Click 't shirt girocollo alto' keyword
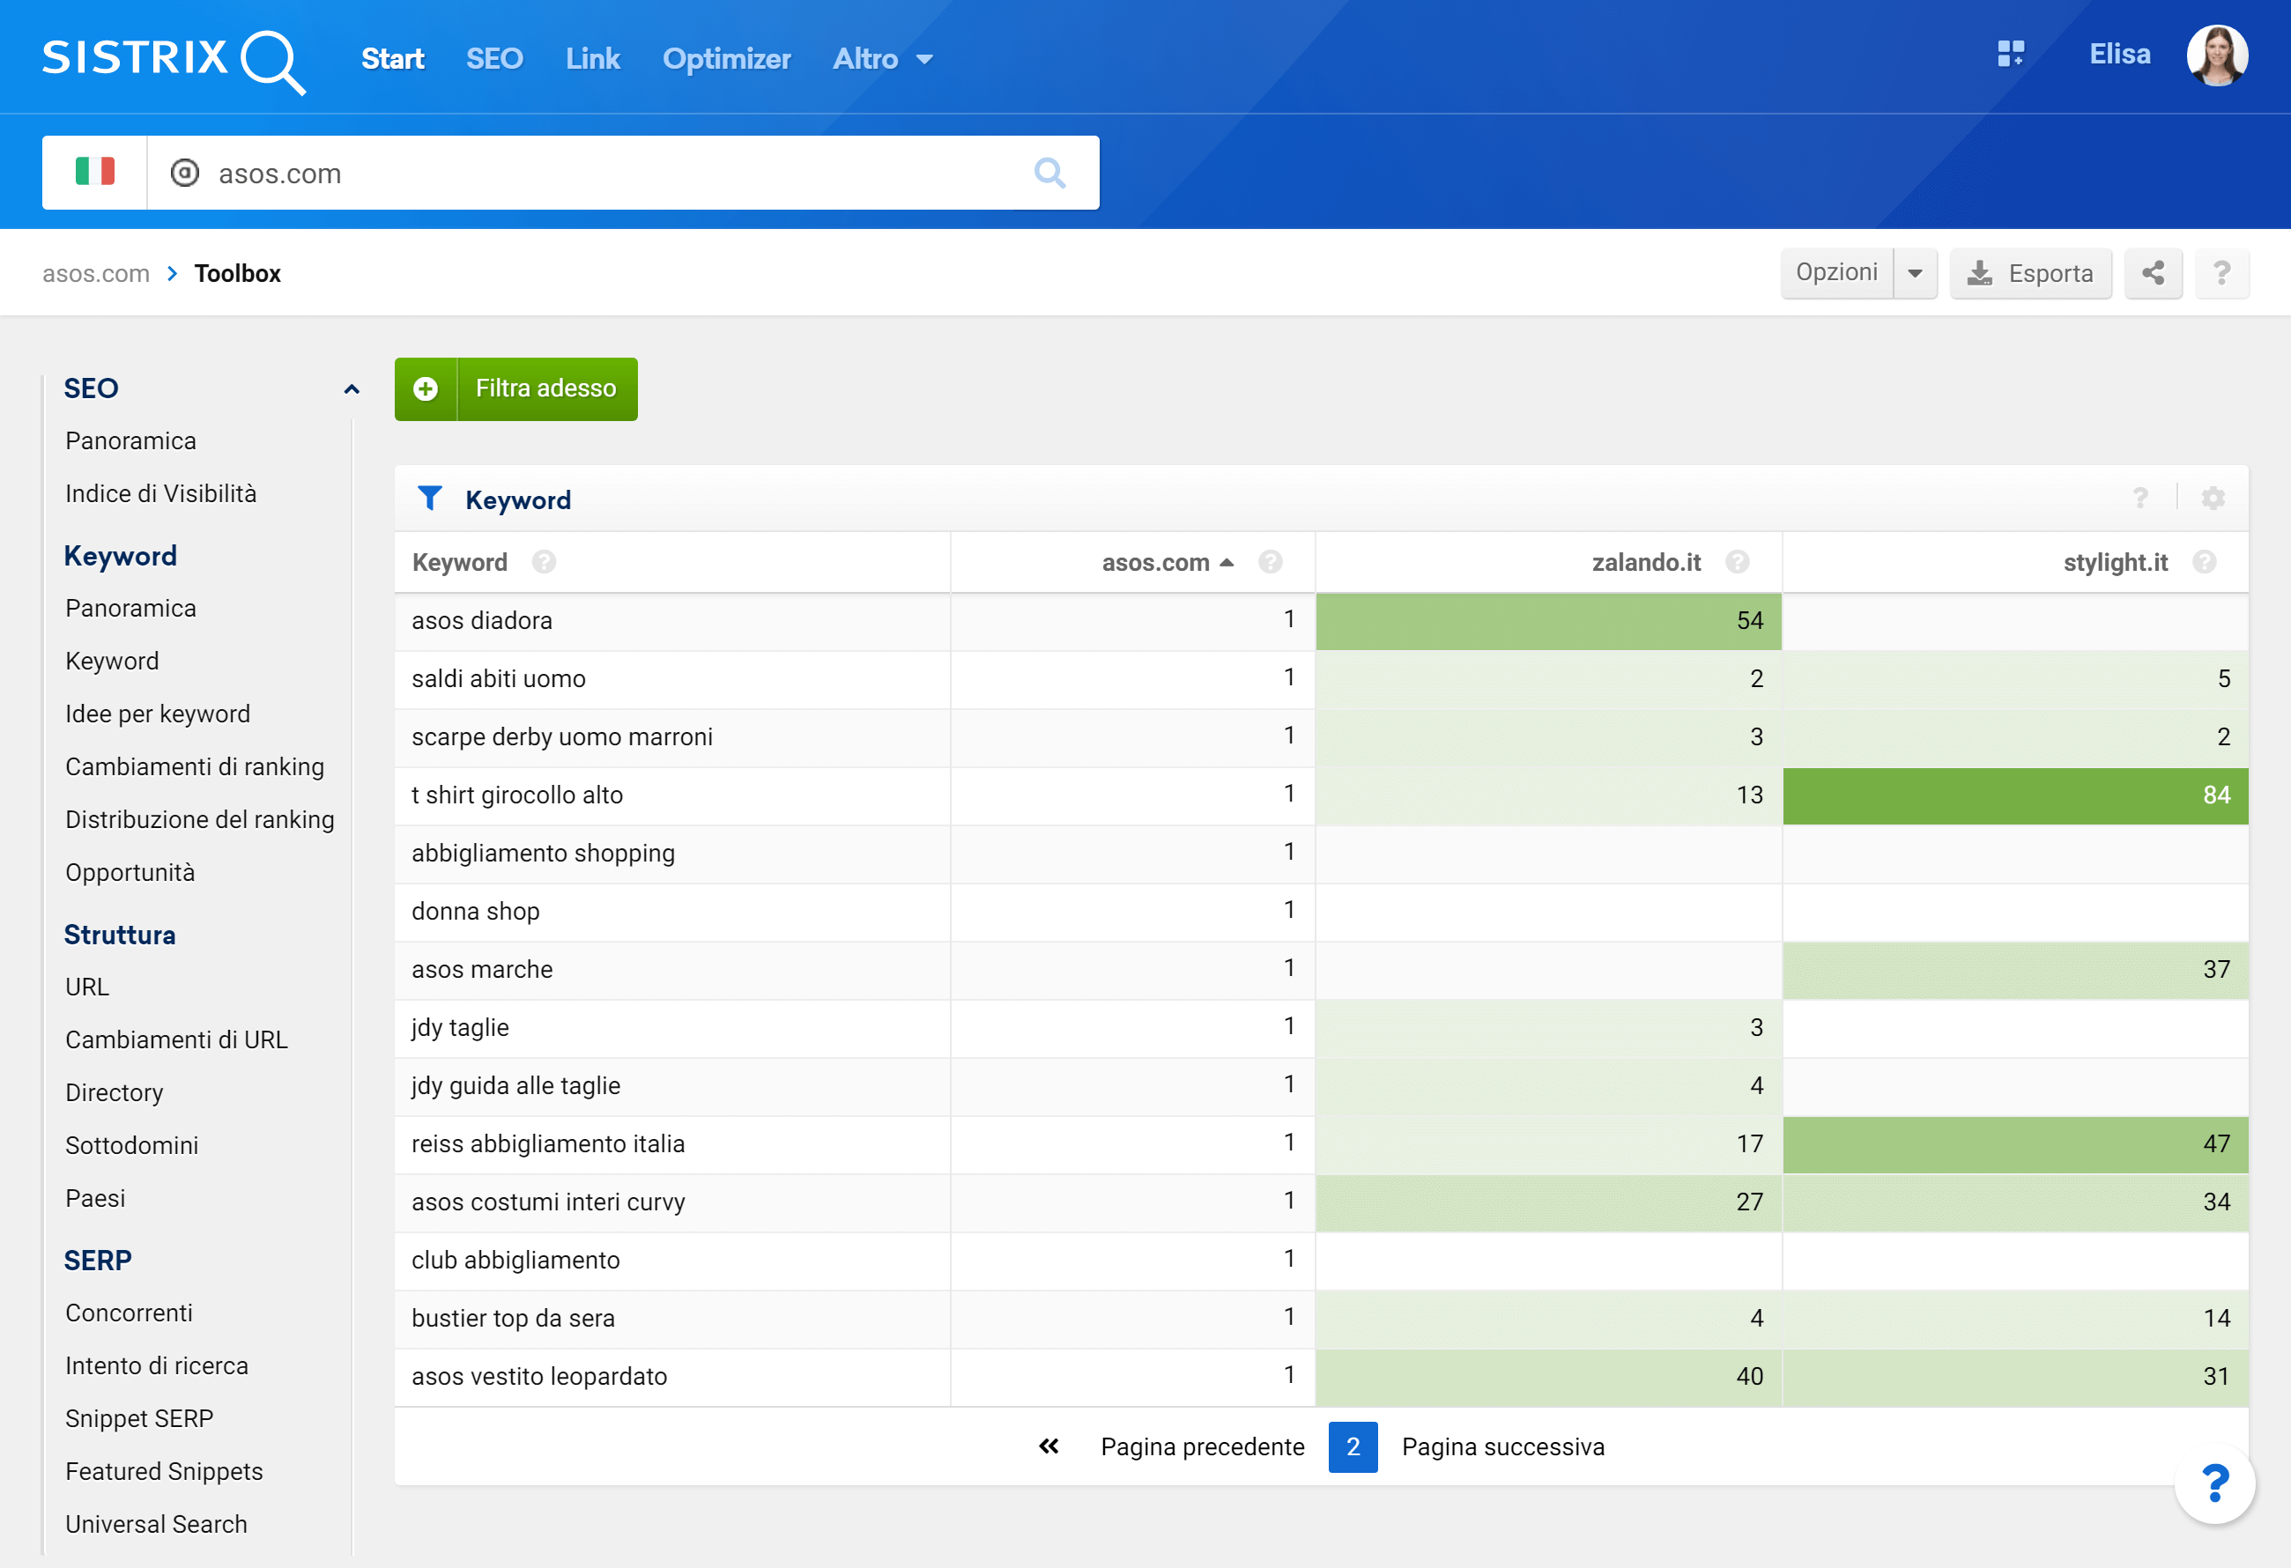The image size is (2291, 1568). pos(517,795)
